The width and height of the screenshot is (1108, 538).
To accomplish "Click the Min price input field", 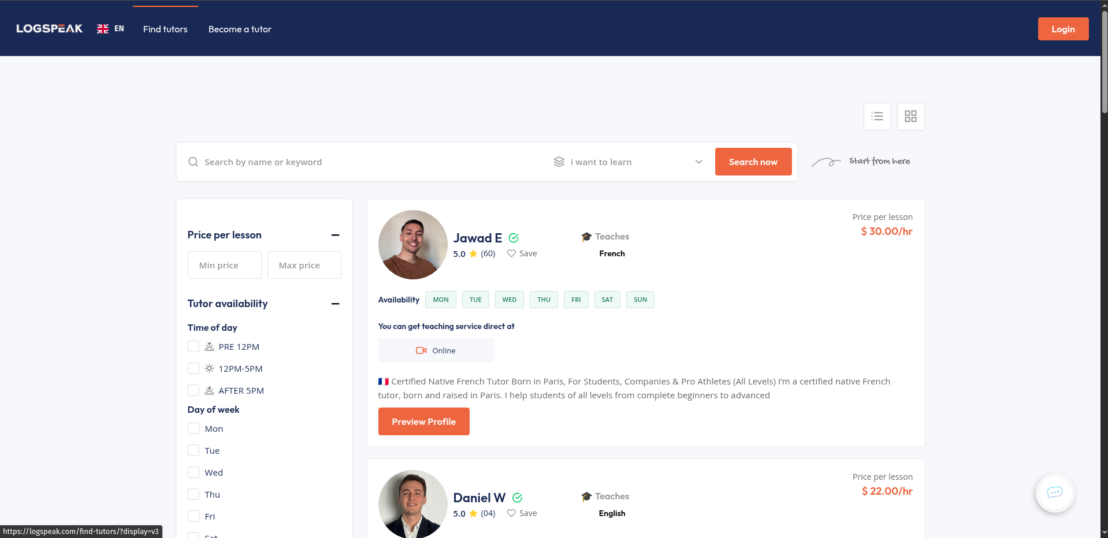I will point(225,265).
